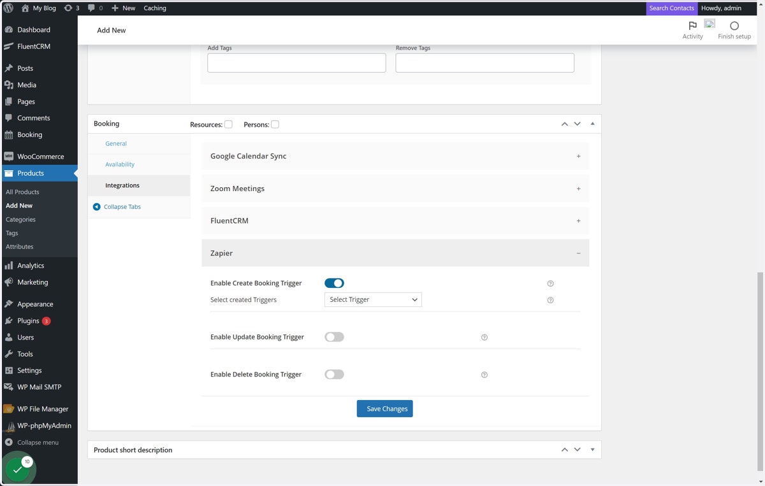Screen dimensions: 765x486
Task: Open product Attributes submenu link
Action: click(19, 247)
